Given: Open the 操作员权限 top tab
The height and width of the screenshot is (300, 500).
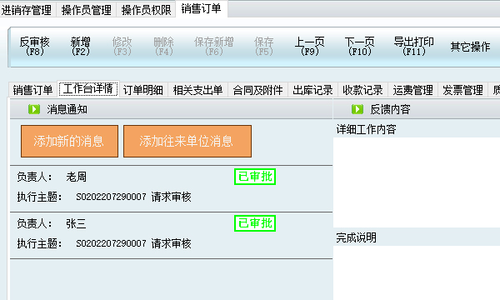Looking at the screenshot, I should [147, 10].
